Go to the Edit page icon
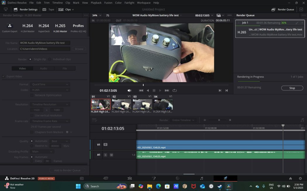This screenshot has height=191, width=307. [x=130, y=178]
